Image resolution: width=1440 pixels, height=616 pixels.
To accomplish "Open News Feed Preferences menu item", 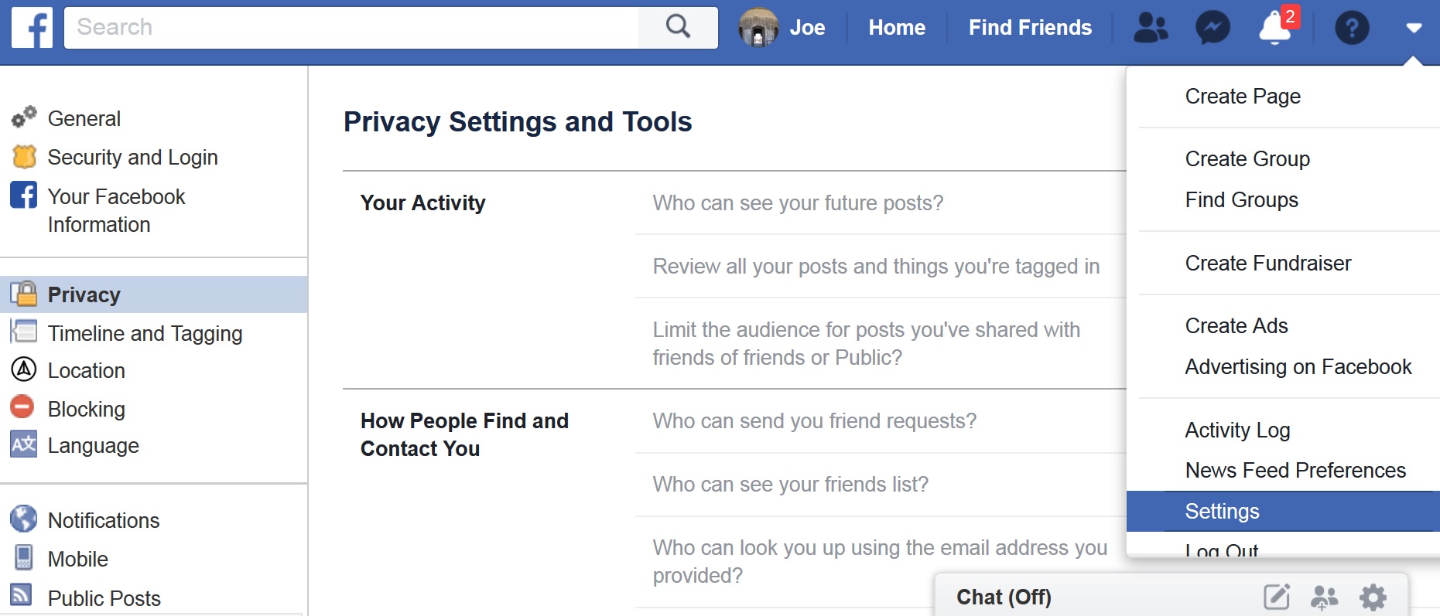I will tap(1295, 470).
